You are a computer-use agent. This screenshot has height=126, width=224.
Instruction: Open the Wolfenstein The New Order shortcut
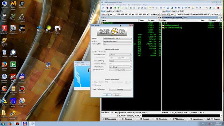[4, 29]
